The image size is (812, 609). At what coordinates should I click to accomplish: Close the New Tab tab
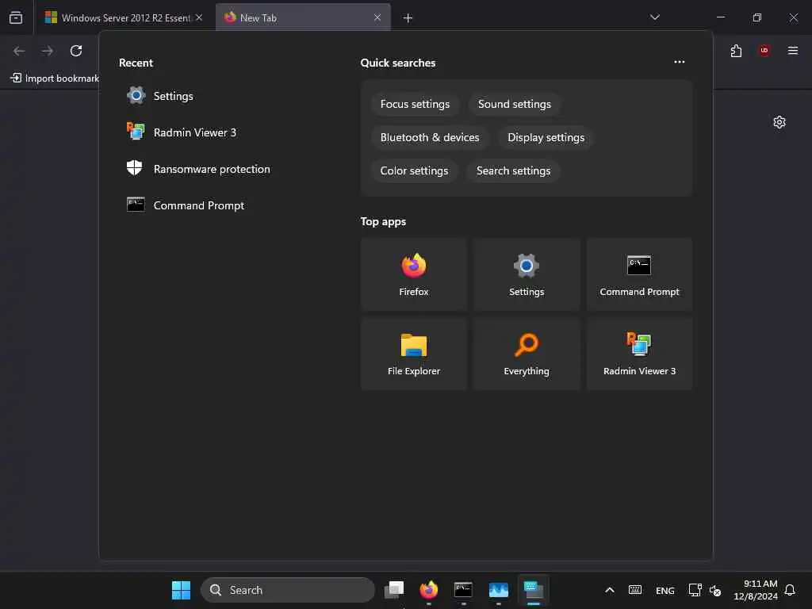click(377, 17)
